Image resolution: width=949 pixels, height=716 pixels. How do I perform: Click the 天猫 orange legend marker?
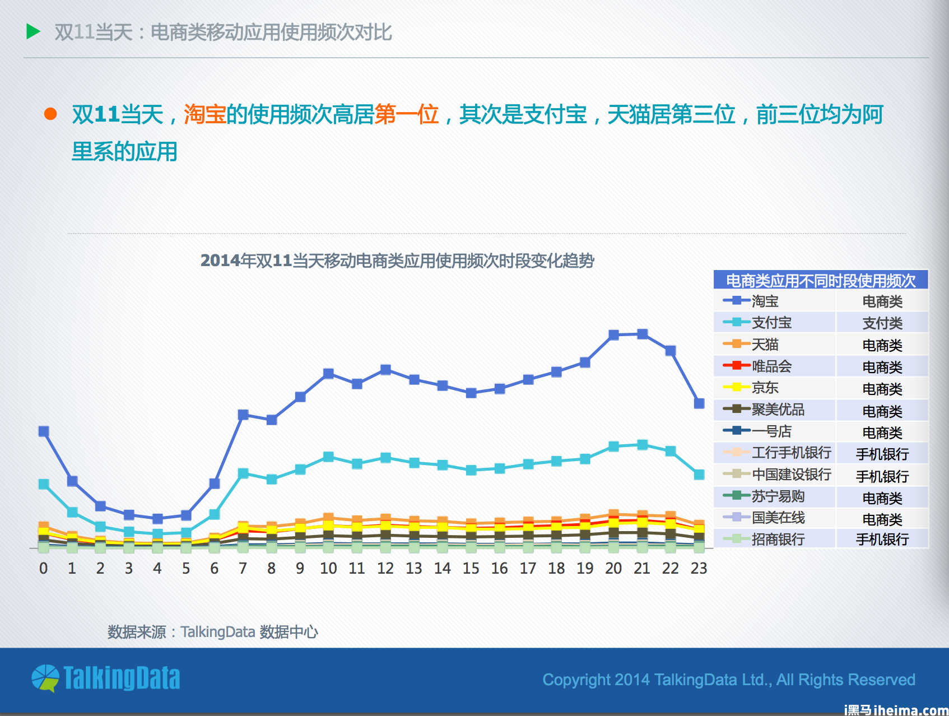[737, 344]
